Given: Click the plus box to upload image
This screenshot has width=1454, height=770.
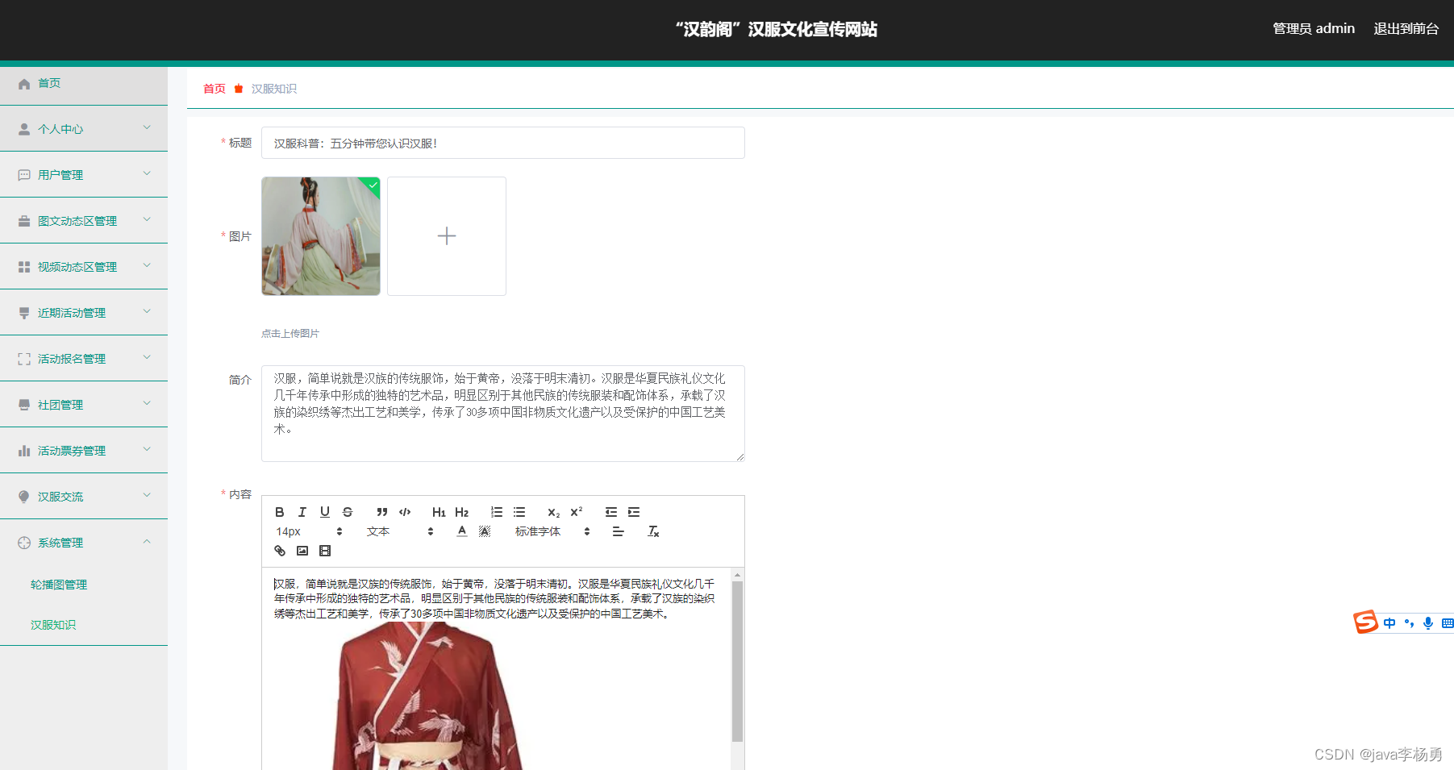Looking at the screenshot, I should pos(447,236).
